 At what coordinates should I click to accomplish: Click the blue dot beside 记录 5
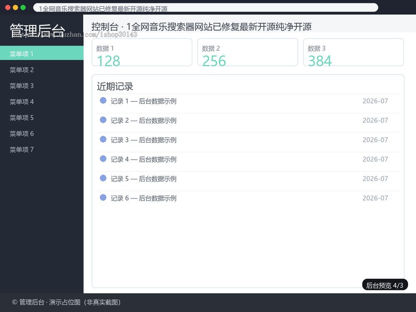point(103,178)
